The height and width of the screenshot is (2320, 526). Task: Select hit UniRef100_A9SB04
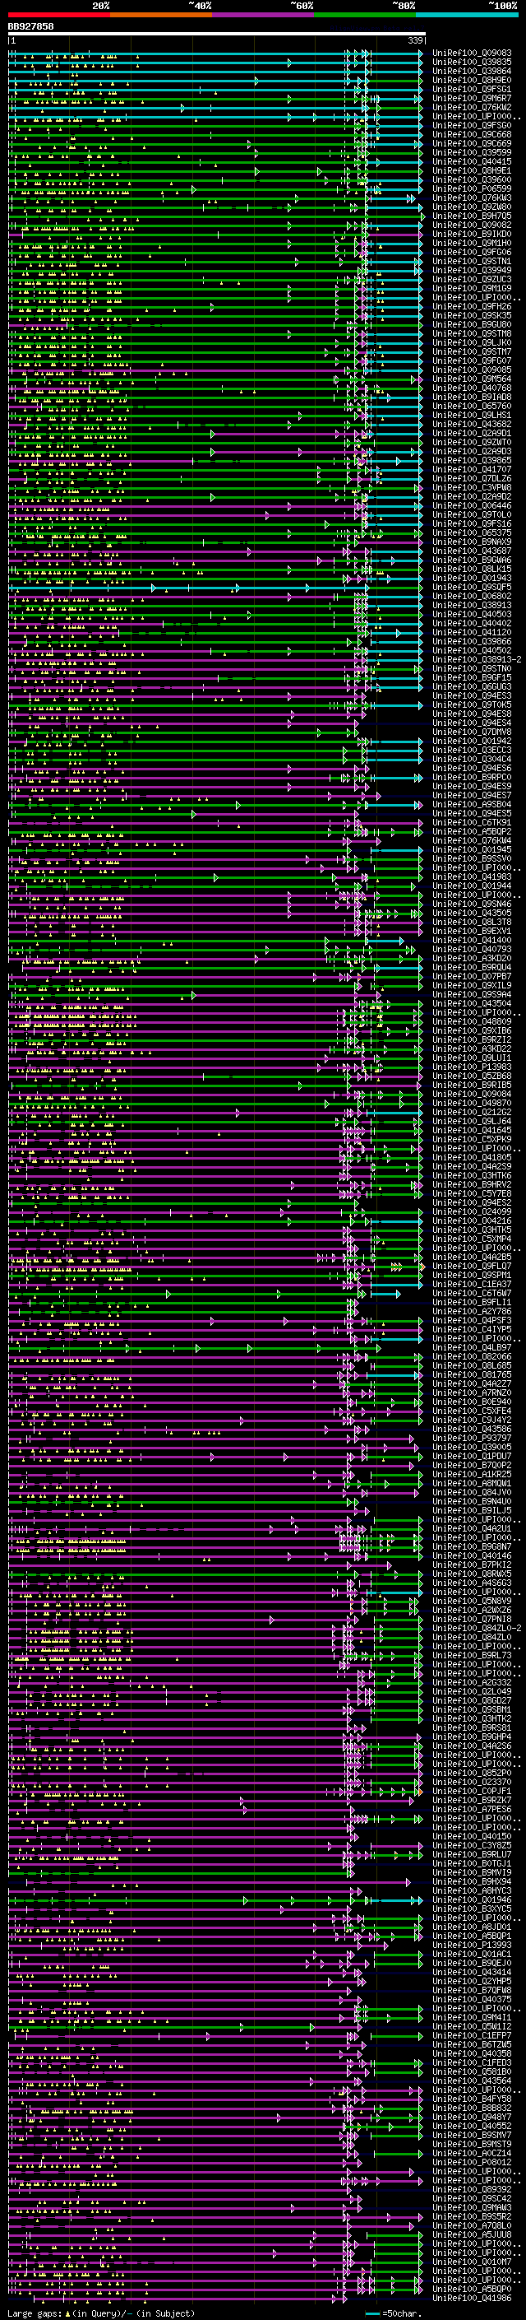(472, 805)
